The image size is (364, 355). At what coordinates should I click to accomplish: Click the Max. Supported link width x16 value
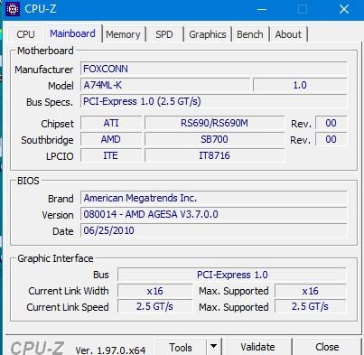311,291
